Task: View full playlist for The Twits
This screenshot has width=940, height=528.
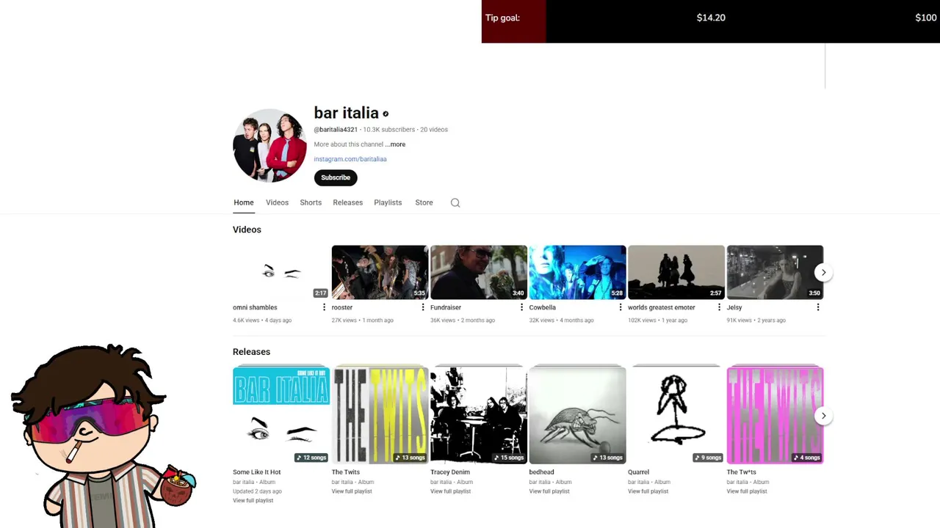Action: pyautogui.click(x=352, y=491)
